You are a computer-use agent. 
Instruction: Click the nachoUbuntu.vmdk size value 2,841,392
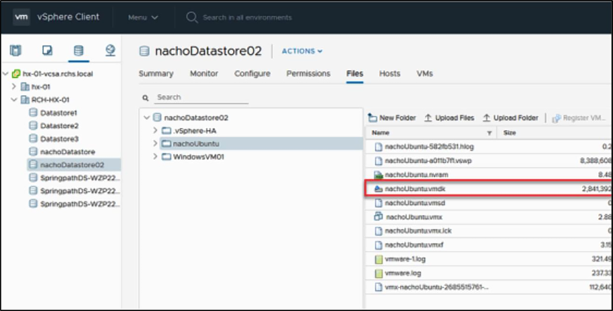coord(597,189)
